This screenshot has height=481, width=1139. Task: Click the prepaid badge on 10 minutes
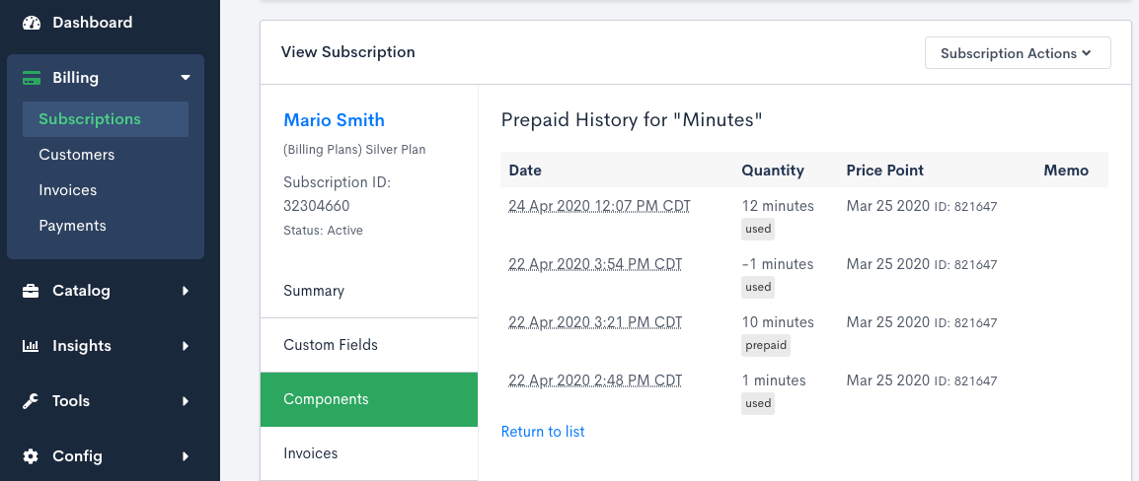(766, 345)
